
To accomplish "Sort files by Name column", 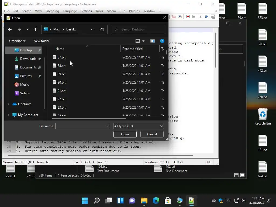I will (x=60, y=49).
